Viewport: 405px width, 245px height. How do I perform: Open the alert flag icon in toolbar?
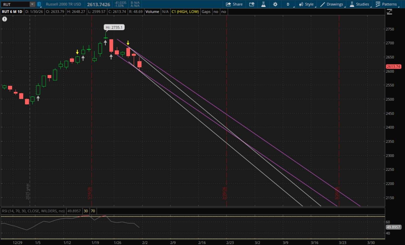pyautogui.click(x=252, y=4)
